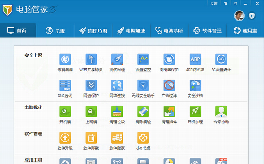Image resolution: width=264 pixels, height=164 pixels.
Task: Go to the 电脑加速 tab
Action: (130, 31)
